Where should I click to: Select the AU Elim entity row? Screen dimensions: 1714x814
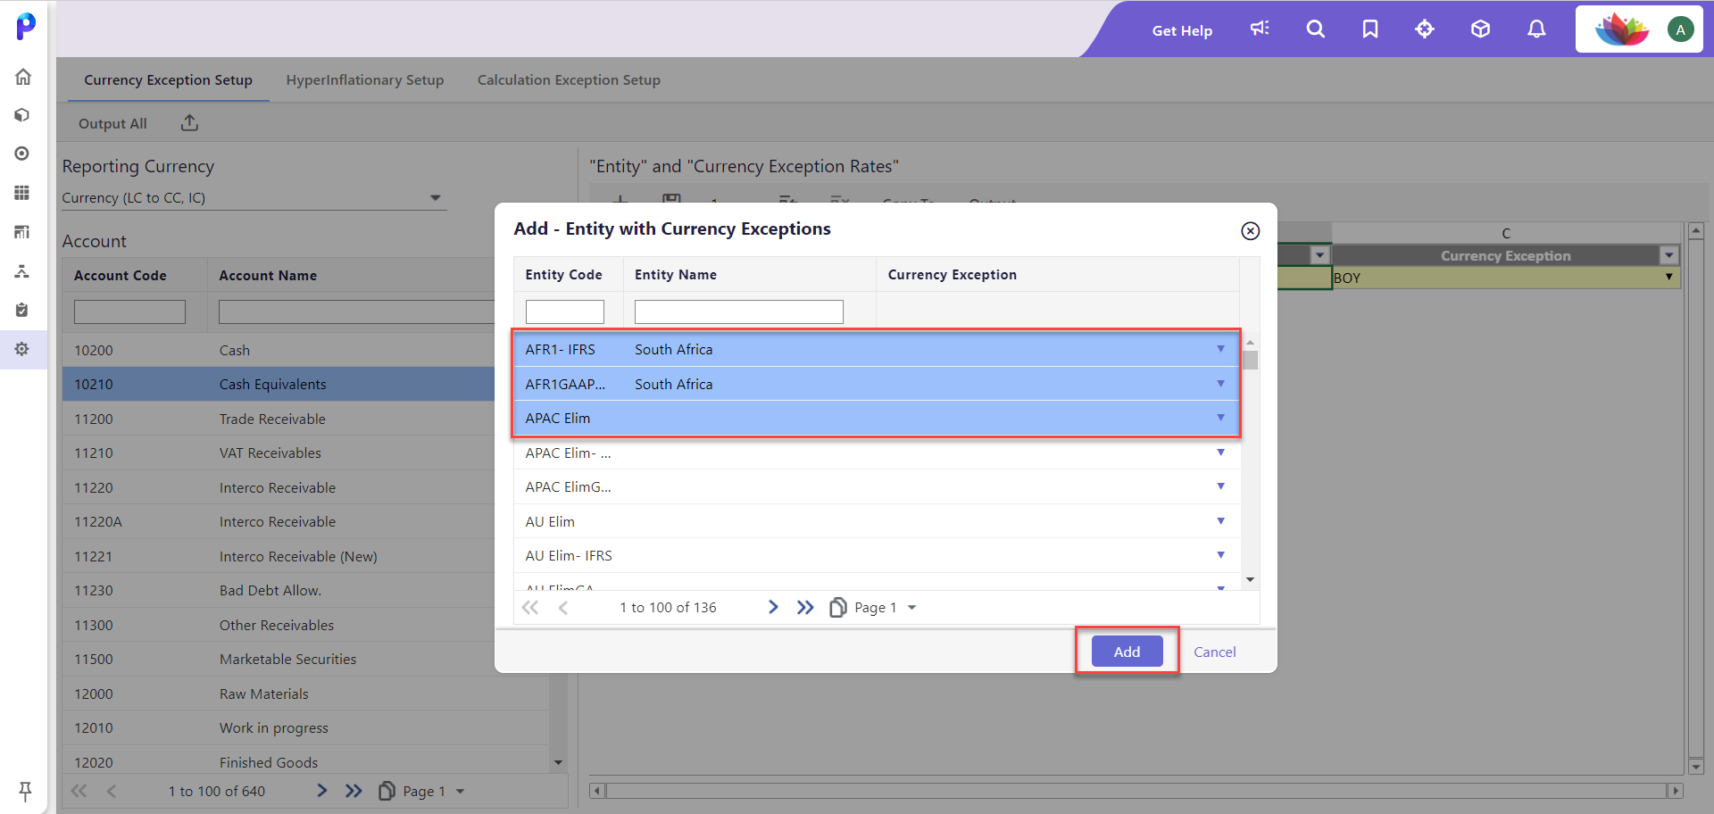coord(878,521)
